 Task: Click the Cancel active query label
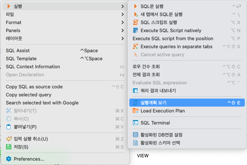coord(162,55)
